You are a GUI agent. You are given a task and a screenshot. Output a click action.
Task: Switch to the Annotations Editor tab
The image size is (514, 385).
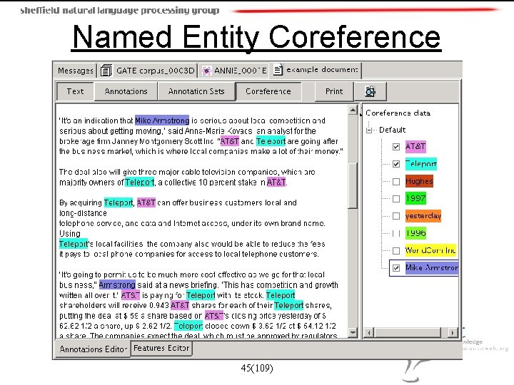[92, 349]
